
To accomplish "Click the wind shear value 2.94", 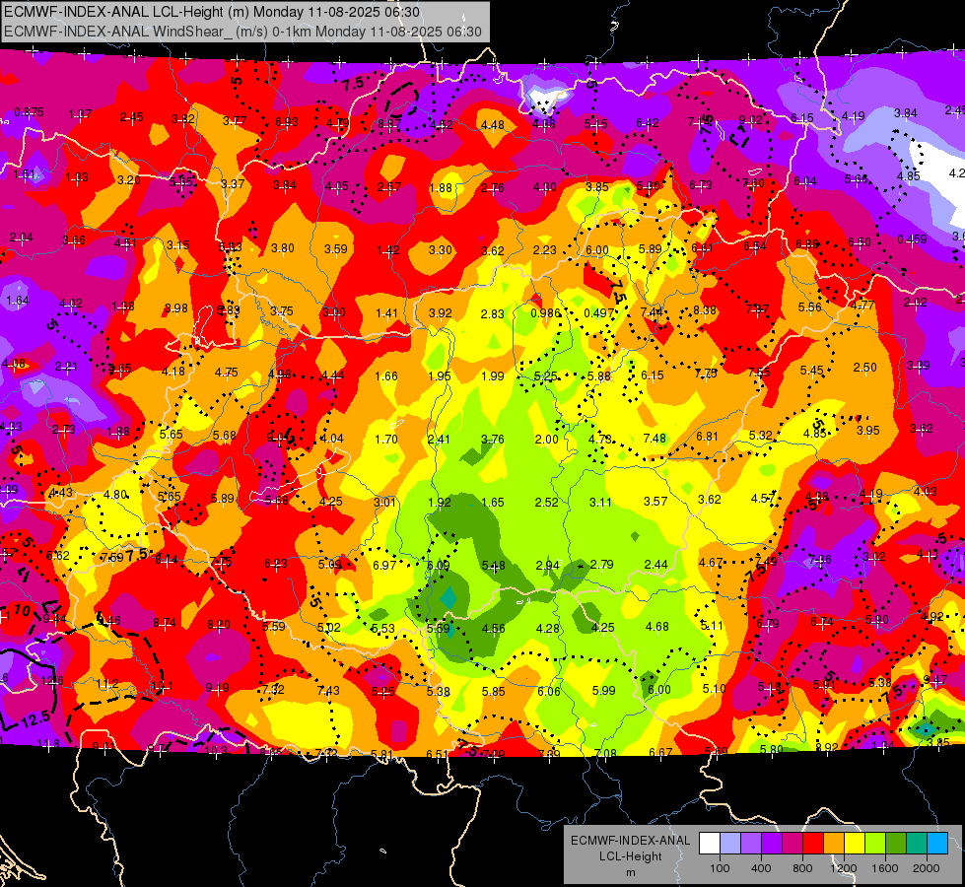I will (x=548, y=566).
